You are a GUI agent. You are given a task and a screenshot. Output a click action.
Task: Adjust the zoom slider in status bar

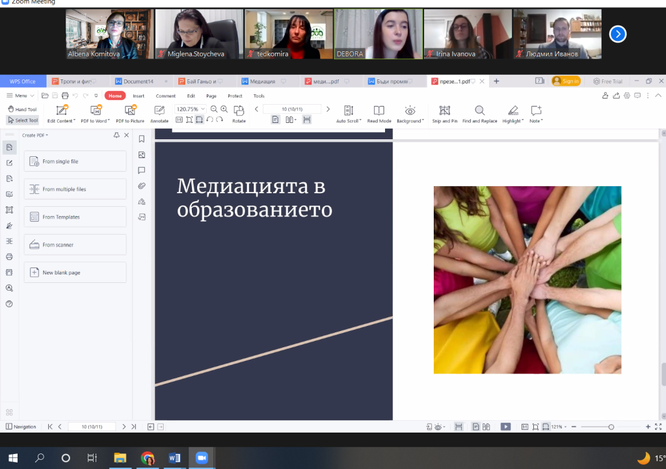(611, 427)
